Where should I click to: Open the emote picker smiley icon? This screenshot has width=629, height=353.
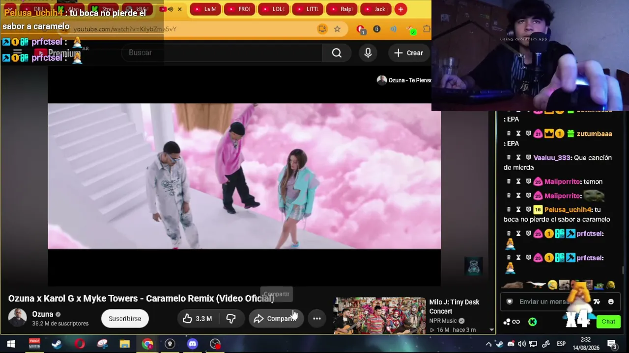coord(611,302)
